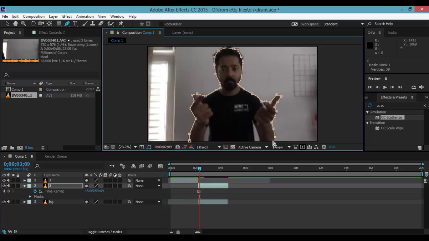Screen dimensions: 429x241
Task: Select the Horizontal Type tool
Action: pos(75,23)
